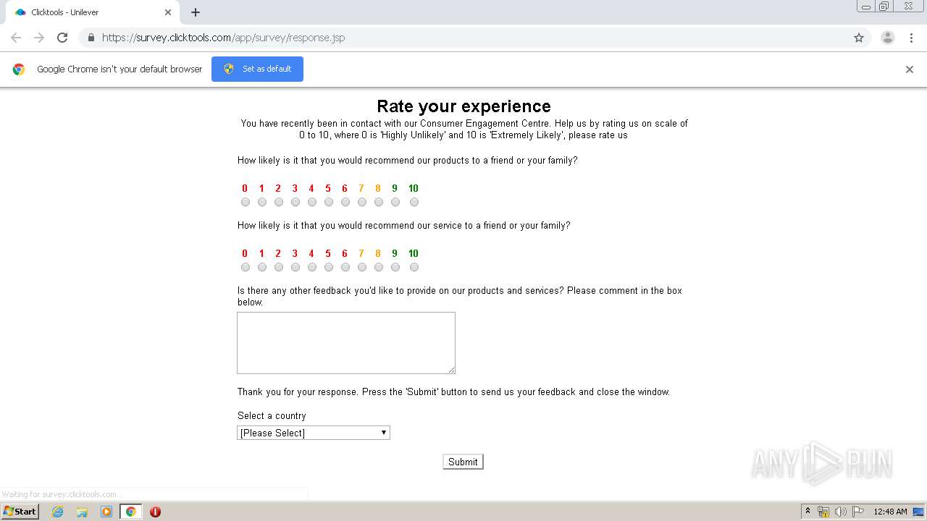Open the Windows Start menu
Viewport: 927px width, 521px height.
[x=20, y=511]
